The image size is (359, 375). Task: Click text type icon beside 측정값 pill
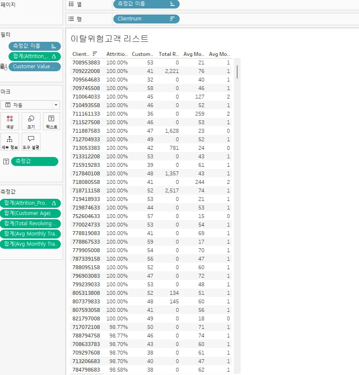click(x=6, y=161)
